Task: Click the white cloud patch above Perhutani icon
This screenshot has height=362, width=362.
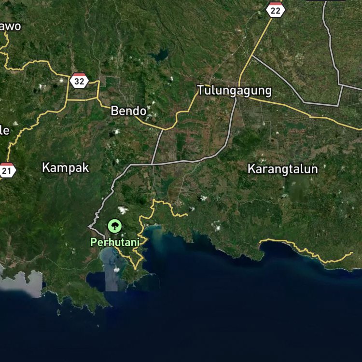Action: click(x=123, y=210)
